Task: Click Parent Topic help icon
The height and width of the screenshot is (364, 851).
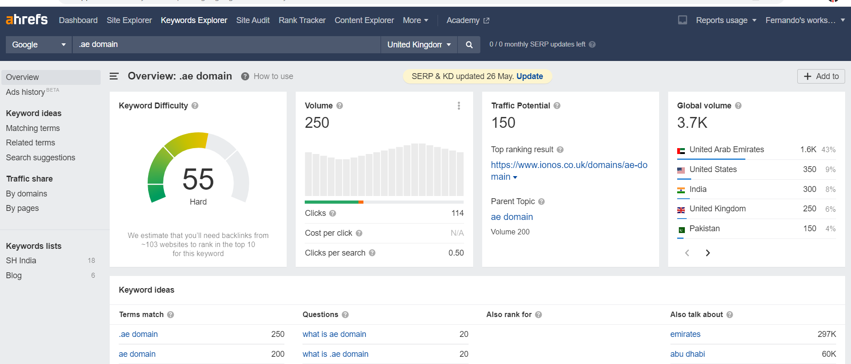Action: (542, 201)
